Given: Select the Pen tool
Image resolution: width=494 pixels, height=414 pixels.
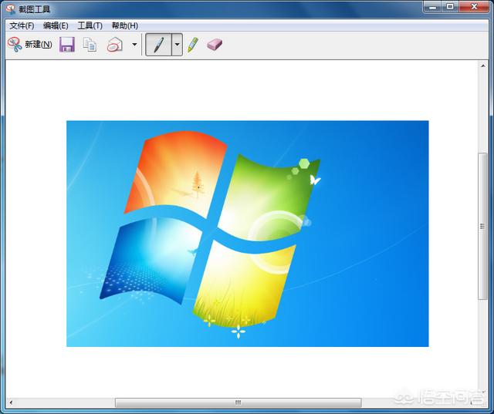Looking at the screenshot, I should click(x=158, y=45).
